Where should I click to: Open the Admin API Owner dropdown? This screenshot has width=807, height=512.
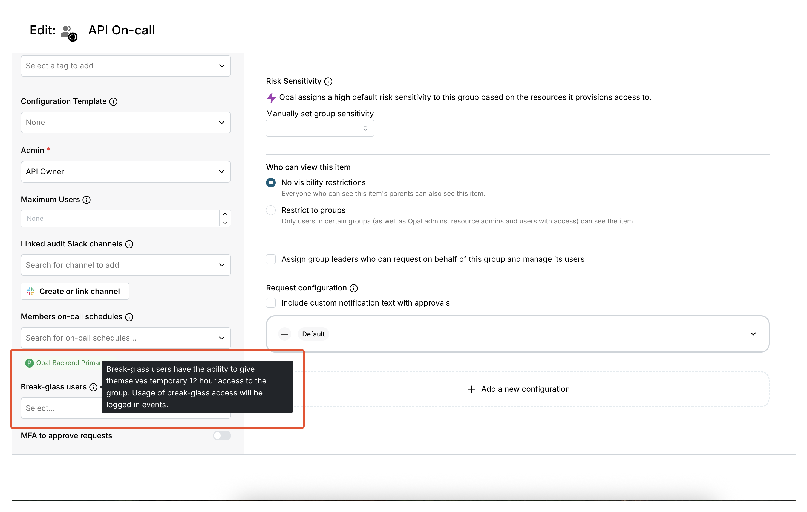126,172
